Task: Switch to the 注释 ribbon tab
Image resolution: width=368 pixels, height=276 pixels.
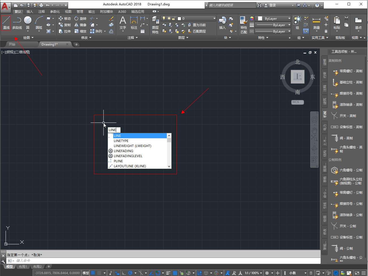Action: pos(41,11)
